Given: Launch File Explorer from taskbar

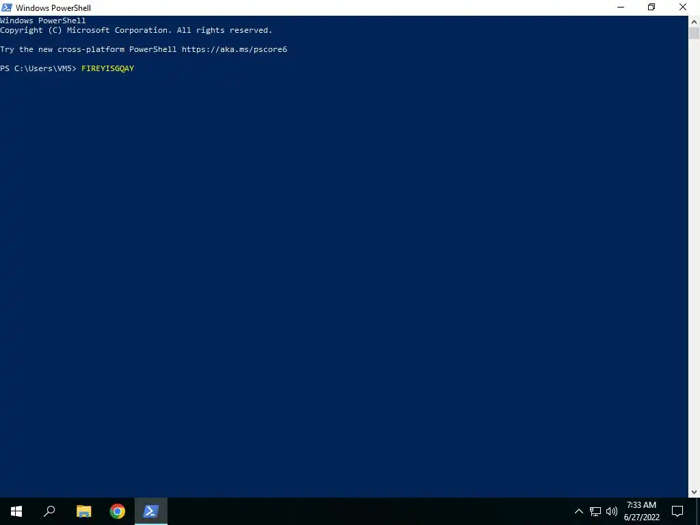Looking at the screenshot, I should 83,511.
